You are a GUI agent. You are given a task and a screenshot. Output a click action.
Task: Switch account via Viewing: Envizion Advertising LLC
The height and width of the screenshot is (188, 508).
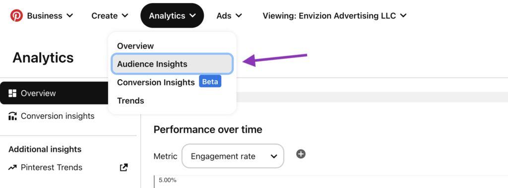click(x=334, y=15)
